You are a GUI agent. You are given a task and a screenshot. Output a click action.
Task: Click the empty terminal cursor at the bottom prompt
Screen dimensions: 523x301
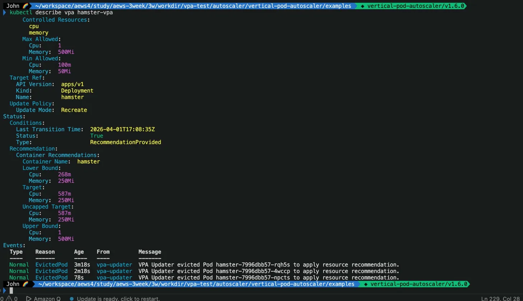[11, 291]
